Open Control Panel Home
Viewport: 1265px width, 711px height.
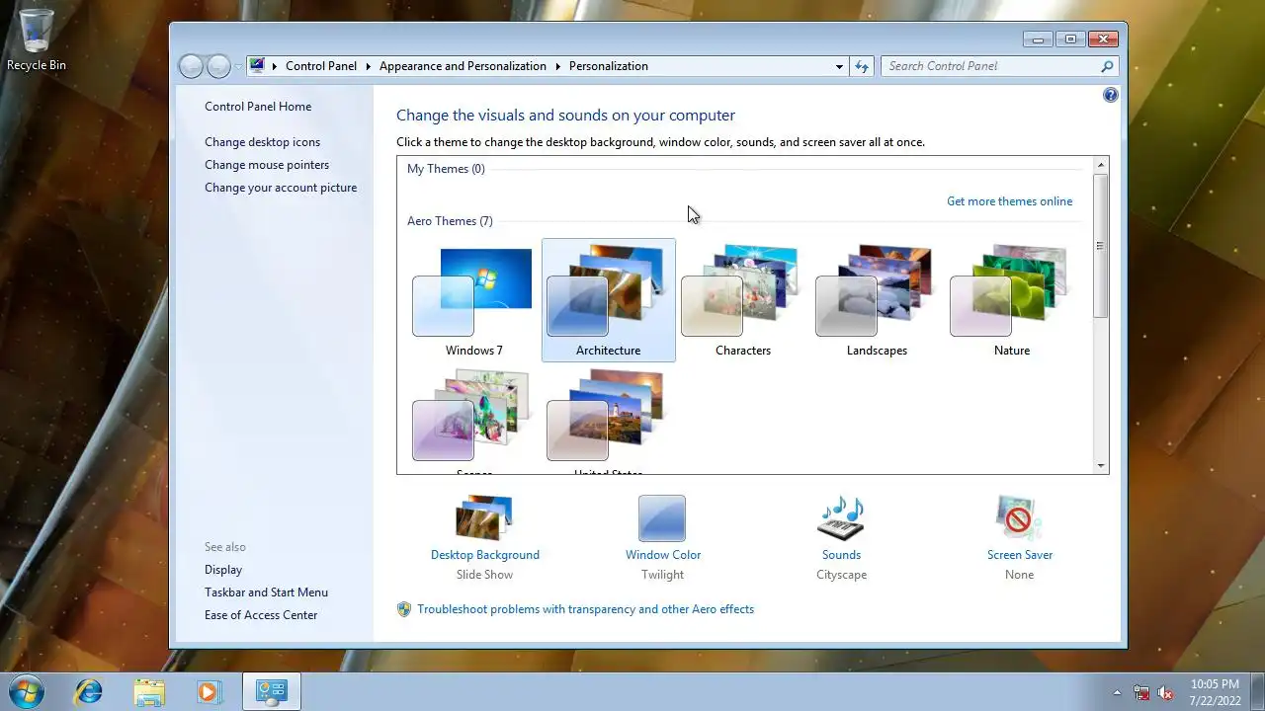pos(258,107)
